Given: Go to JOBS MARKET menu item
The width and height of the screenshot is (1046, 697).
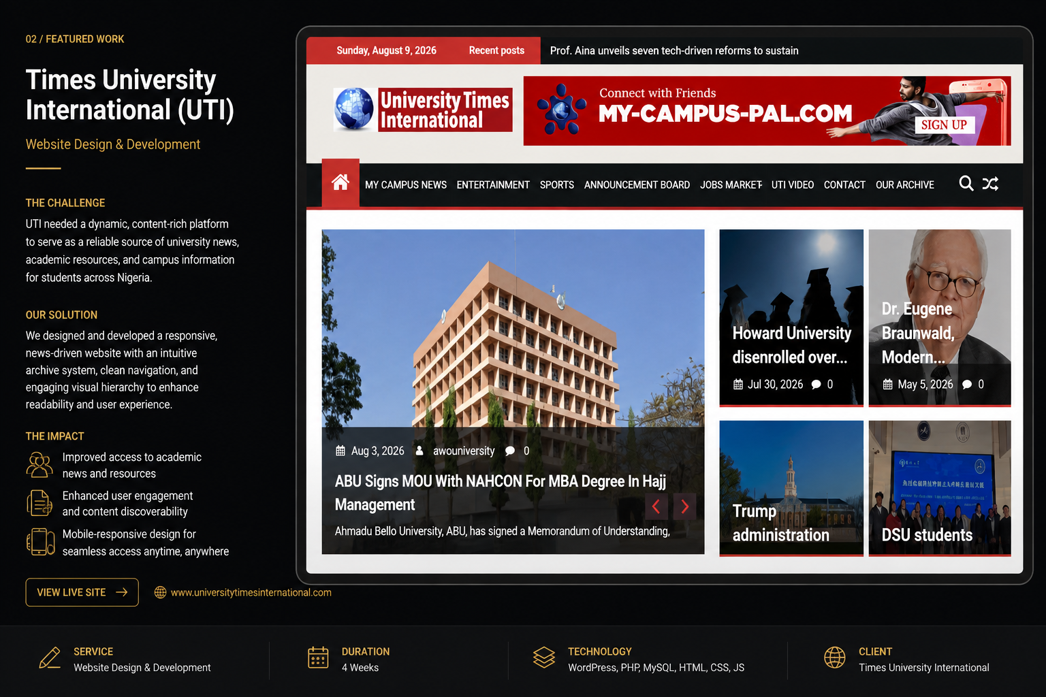Looking at the screenshot, I should point(731,185).
